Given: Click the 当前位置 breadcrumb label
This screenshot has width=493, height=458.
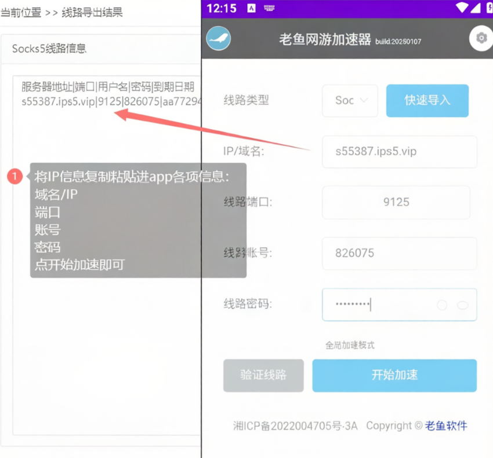Looking at the screenshot, I should 21,13.
